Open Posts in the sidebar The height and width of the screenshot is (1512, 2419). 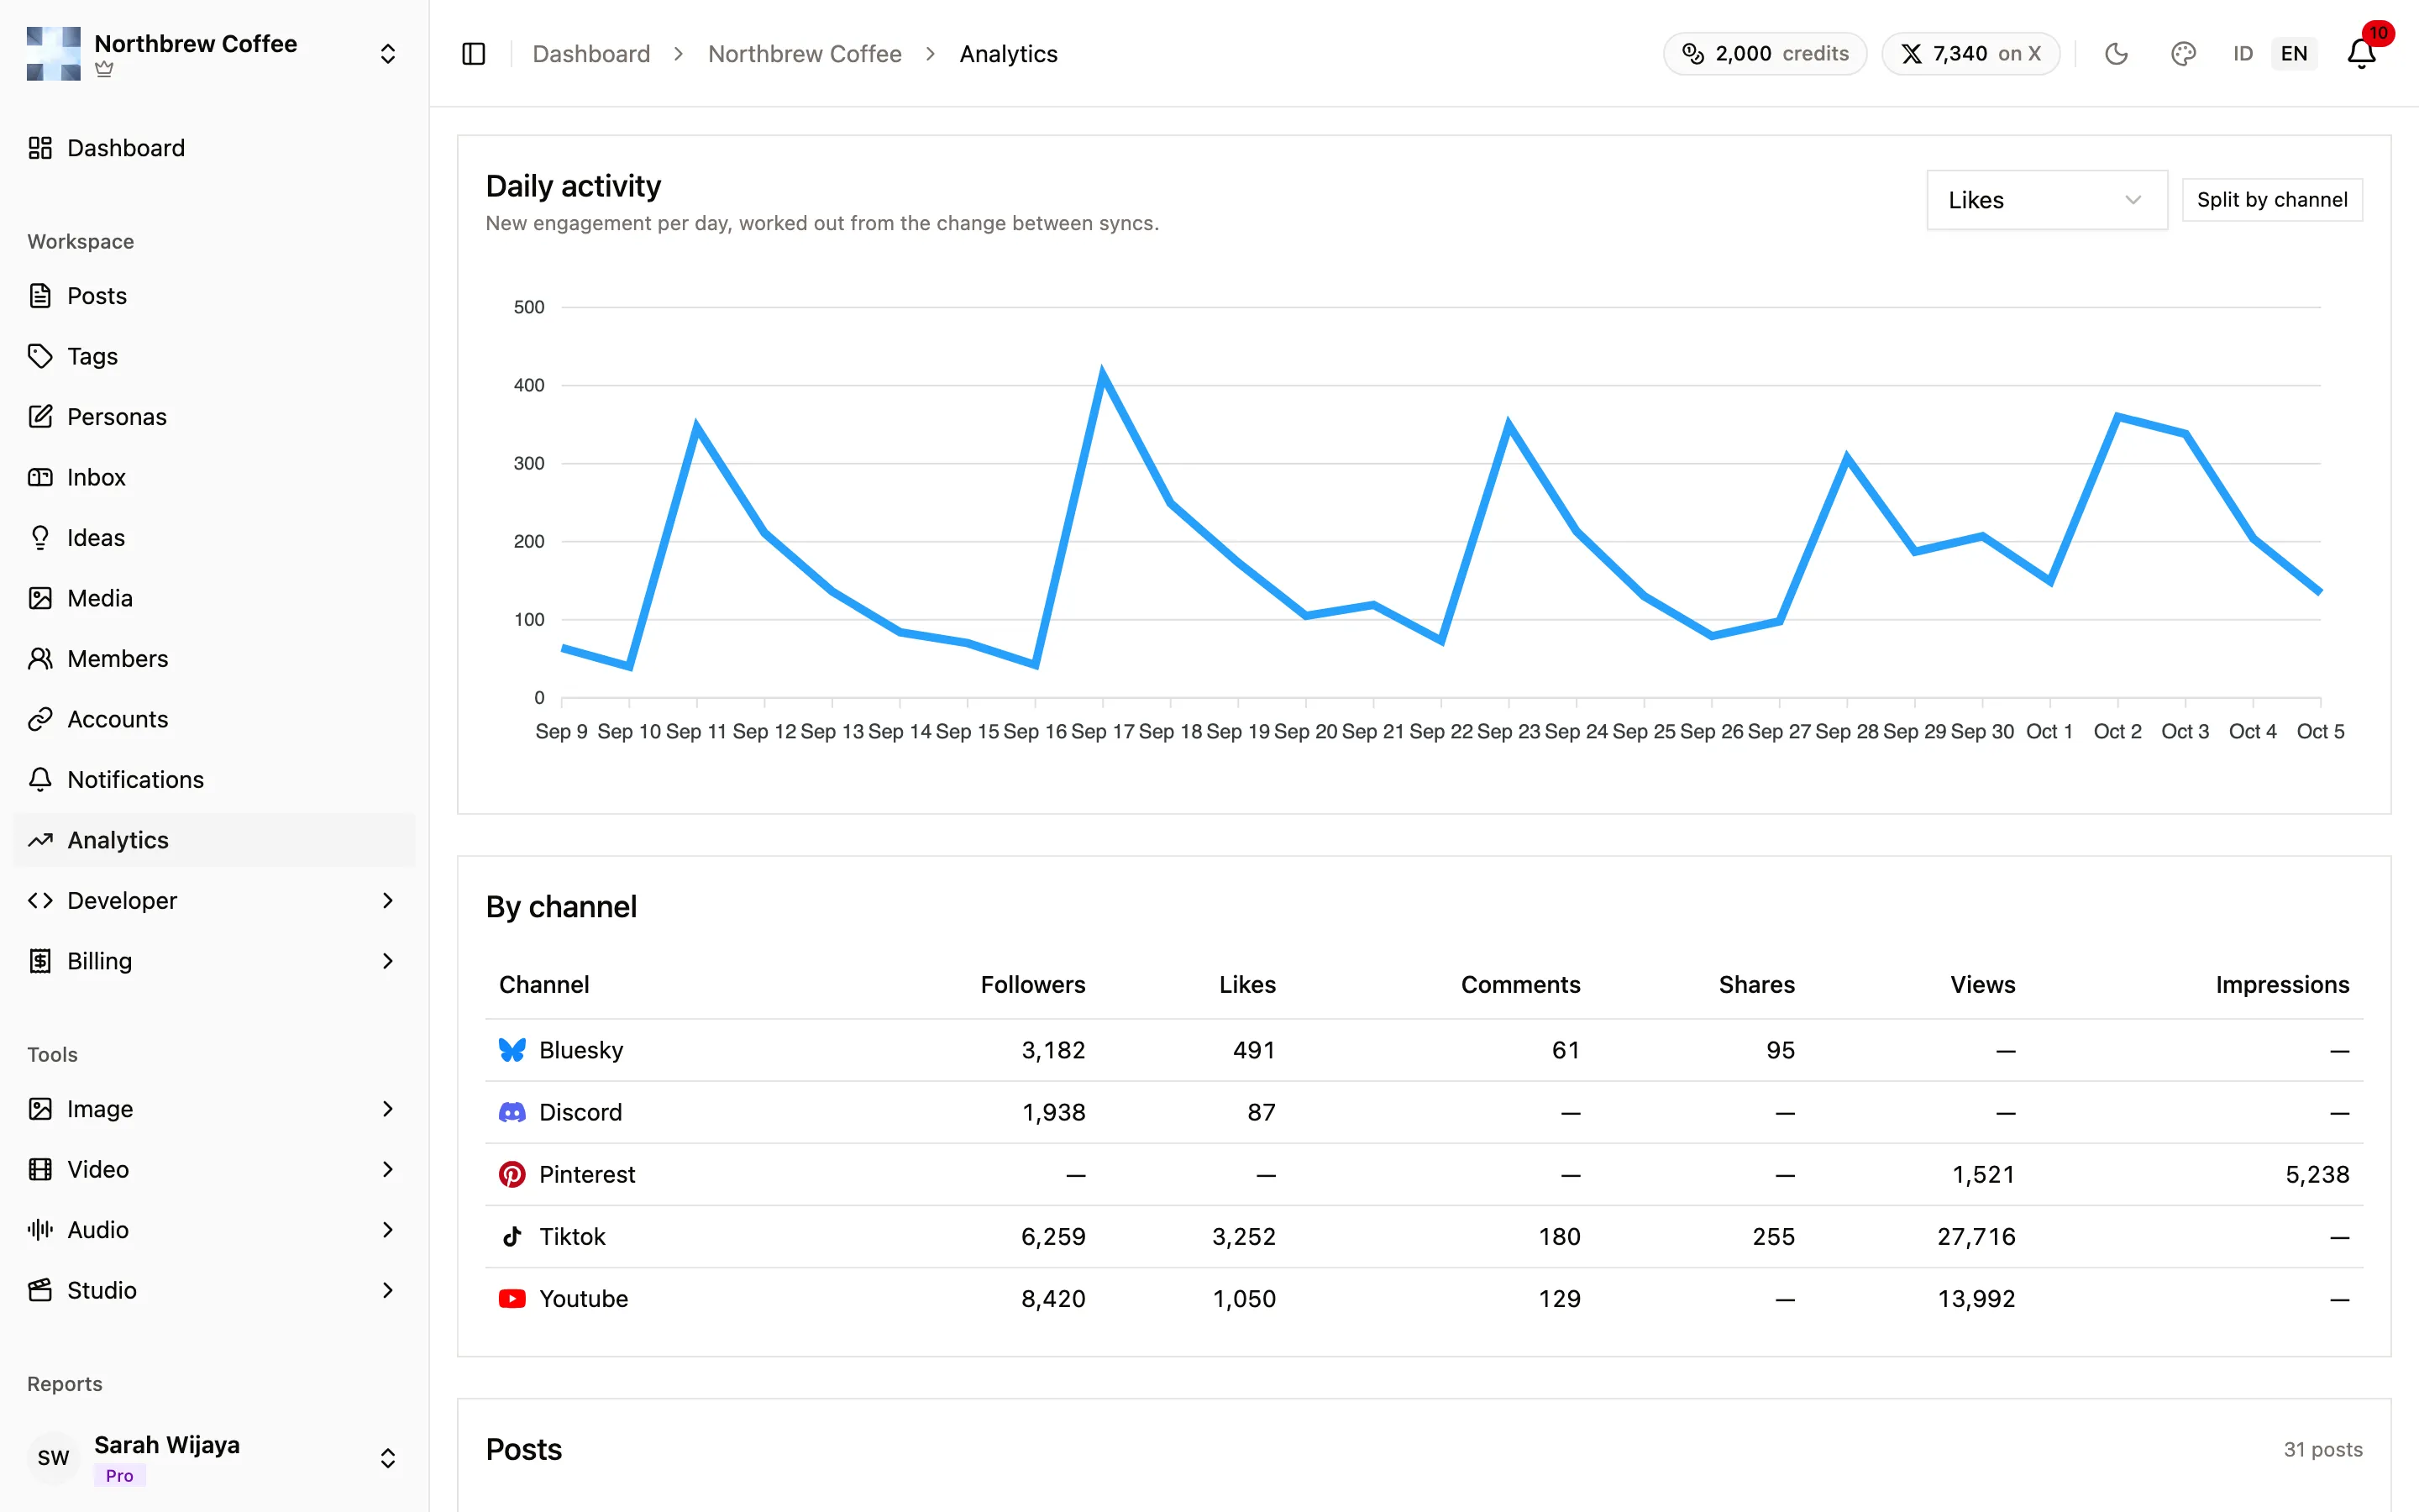tap(214, 296)
